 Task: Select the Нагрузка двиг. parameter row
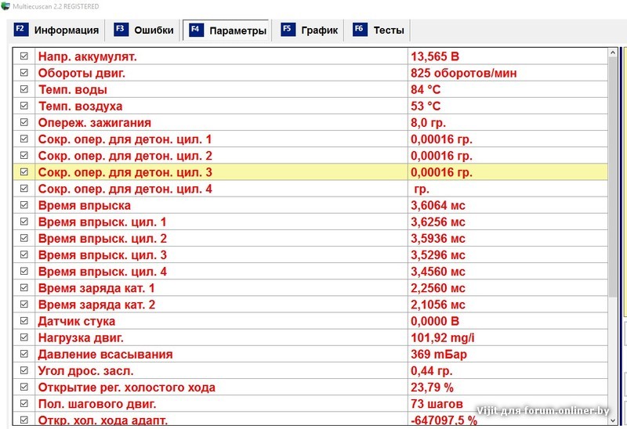221,337
